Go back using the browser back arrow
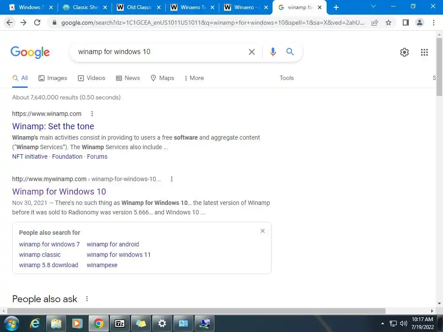The height and width of the screenshot is (332, 443). click(10, 22)
